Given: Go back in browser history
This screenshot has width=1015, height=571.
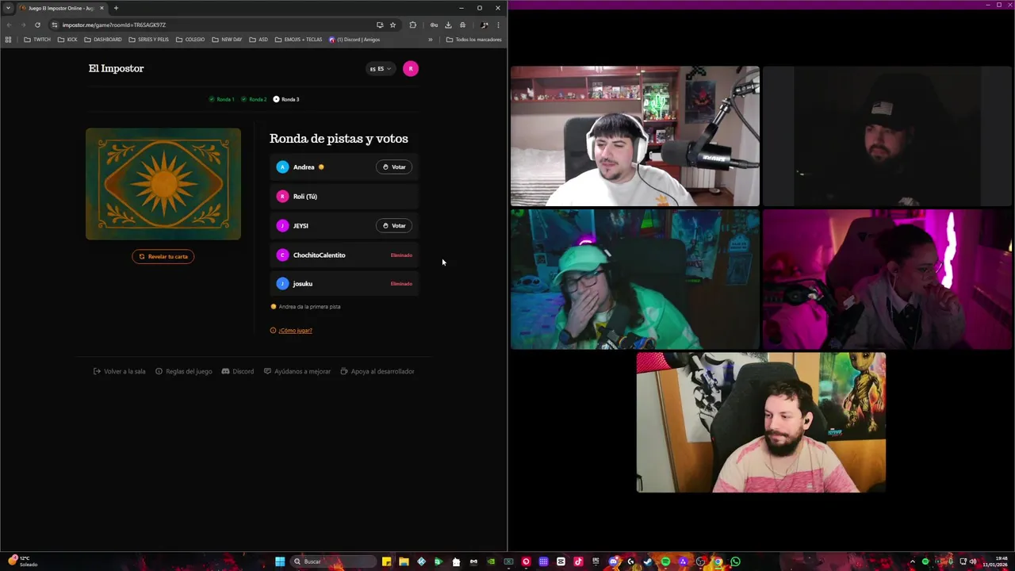Looking at the screenshot, I should point(9,25).
